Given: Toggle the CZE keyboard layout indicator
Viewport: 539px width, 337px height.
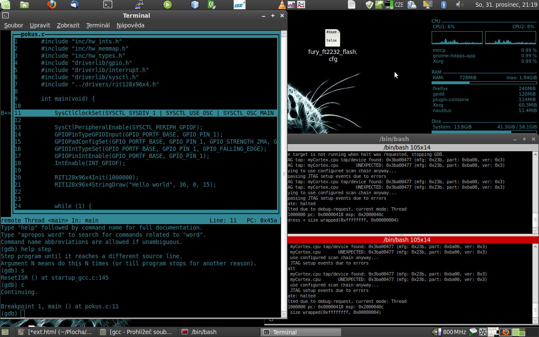Looking at the screenshot, I should [400, 5].
